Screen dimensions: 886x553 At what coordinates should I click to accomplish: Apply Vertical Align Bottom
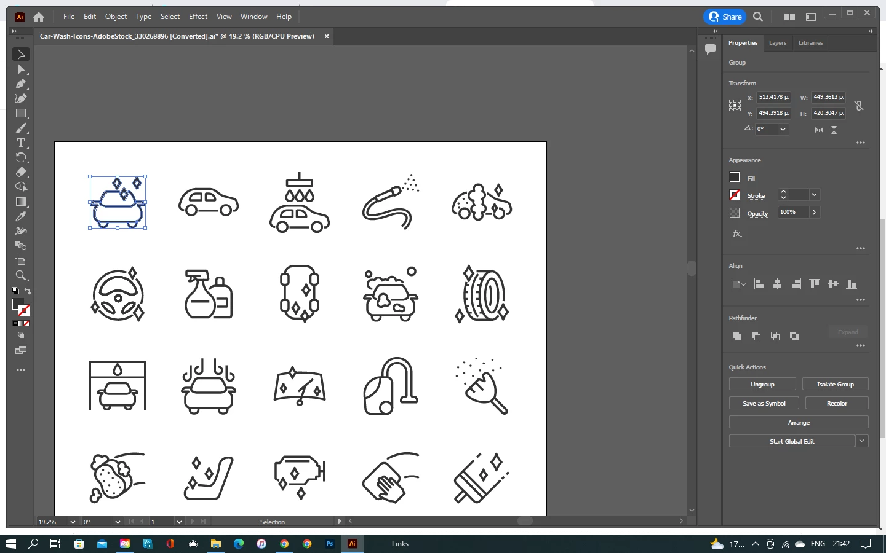852,284
